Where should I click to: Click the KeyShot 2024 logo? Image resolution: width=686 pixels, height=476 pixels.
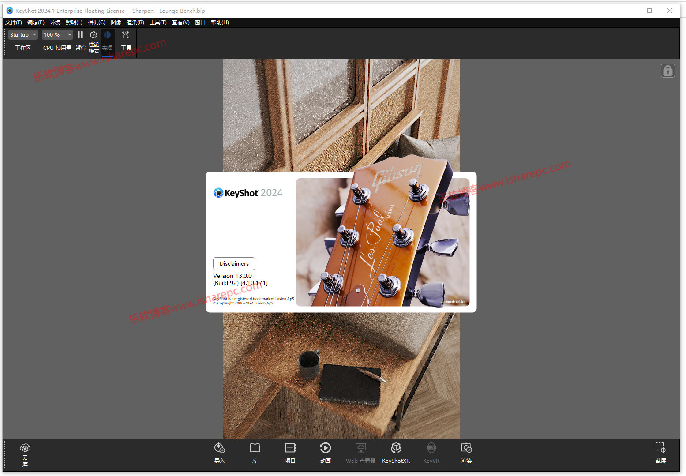tap(248, 193)
